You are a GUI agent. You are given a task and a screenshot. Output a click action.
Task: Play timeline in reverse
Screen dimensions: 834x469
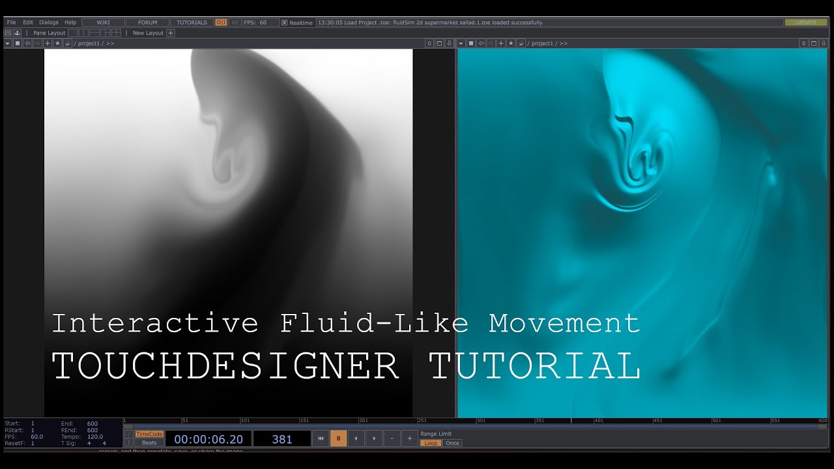click(356, 438)
